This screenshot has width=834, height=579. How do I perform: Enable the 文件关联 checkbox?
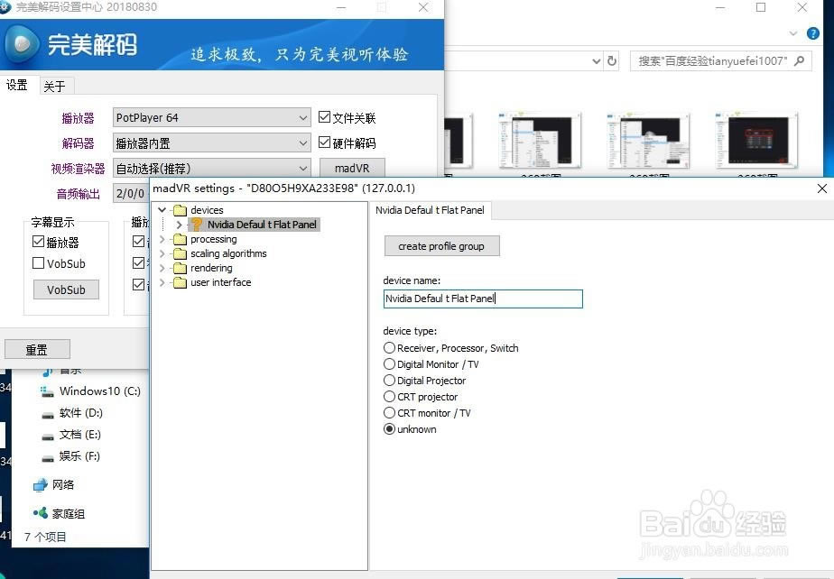pyautogui.click(x=323, y=117)
